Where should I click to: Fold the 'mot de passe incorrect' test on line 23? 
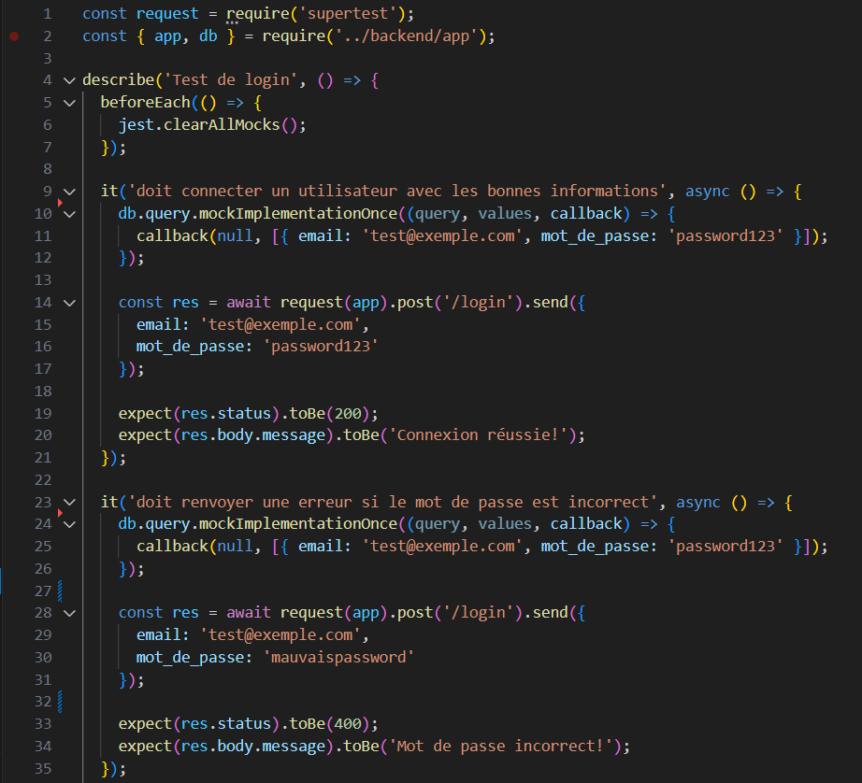click(x=68, y=503)
